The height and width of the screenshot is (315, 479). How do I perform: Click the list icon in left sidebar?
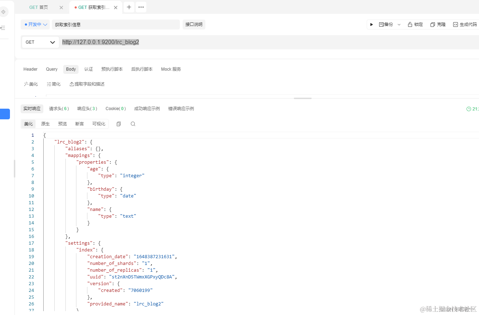[3, 28]
